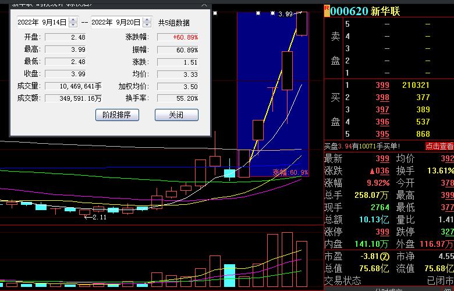454x291 pixels.
Task: Select the start date field 2022年9月14日
Action: [x=42, y=23]
